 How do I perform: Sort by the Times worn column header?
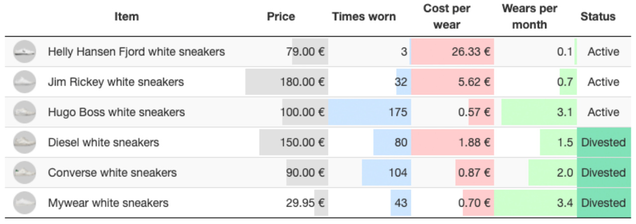[364, 16]
